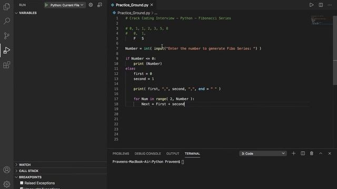The height and width of the screenshot is (189, 337).
Task: Open the Extensions view
Action: click(7, 65)
